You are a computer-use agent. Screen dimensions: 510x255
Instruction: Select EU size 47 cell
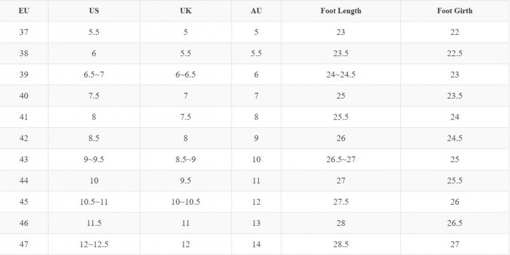tap(24, 244)
